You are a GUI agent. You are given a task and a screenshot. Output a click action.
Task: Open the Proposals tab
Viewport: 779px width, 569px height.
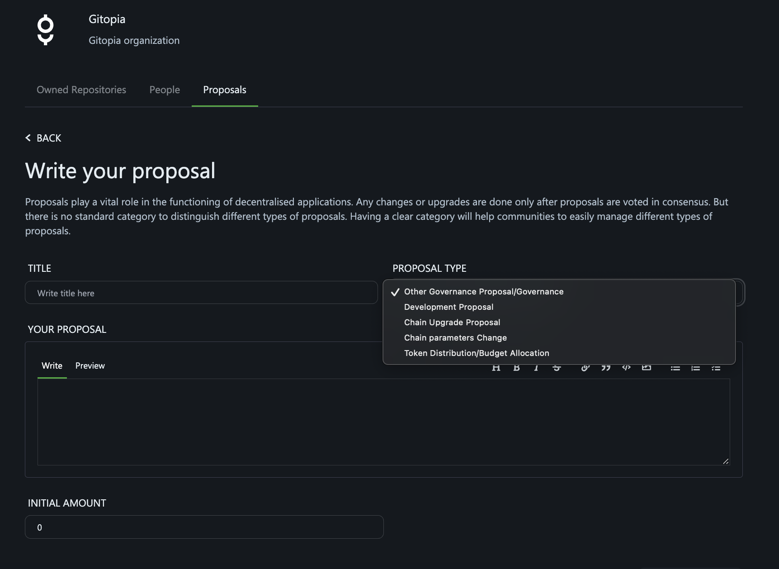pyautogui.click(x=225, y=90)
